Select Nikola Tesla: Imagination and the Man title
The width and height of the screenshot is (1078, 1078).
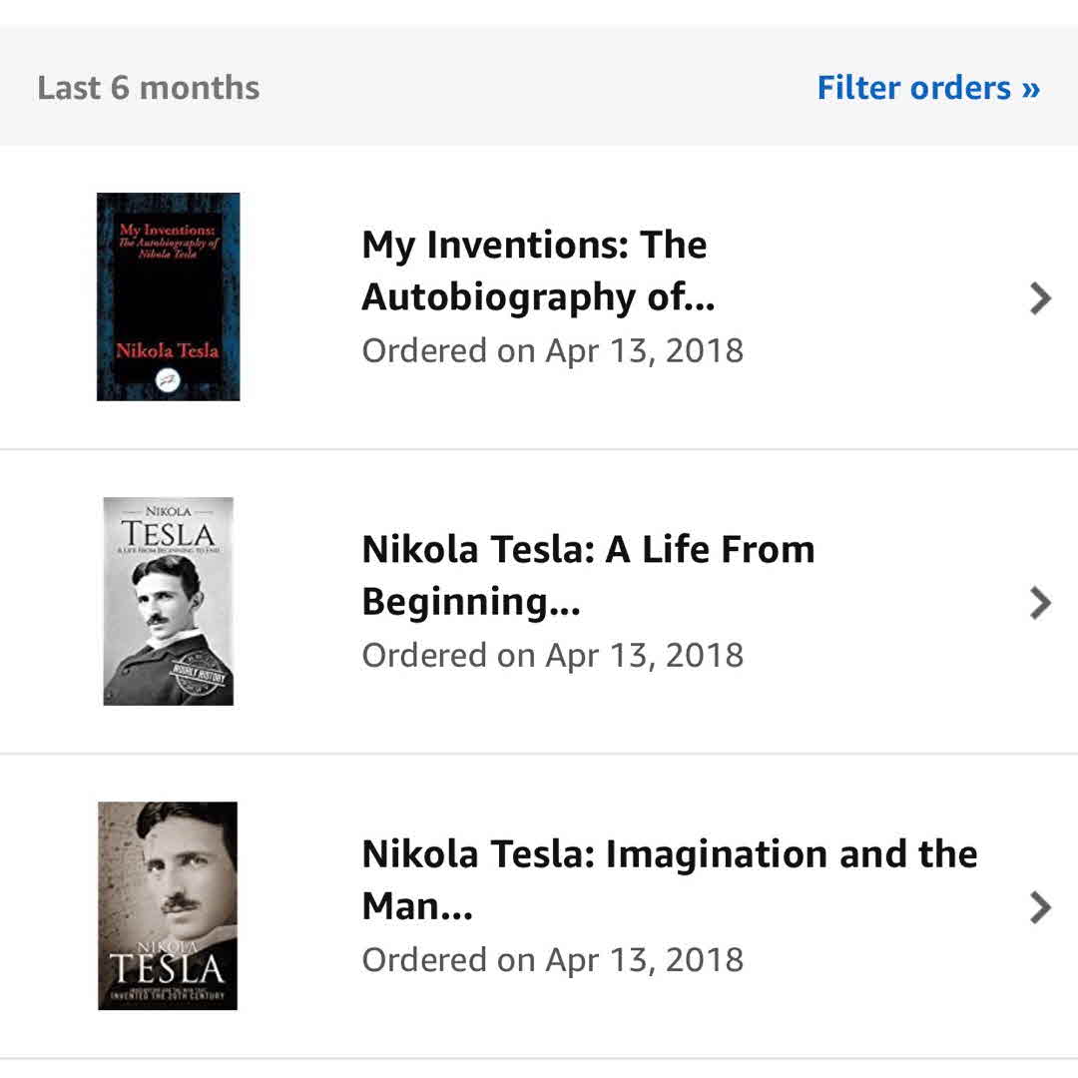point(669,879)
